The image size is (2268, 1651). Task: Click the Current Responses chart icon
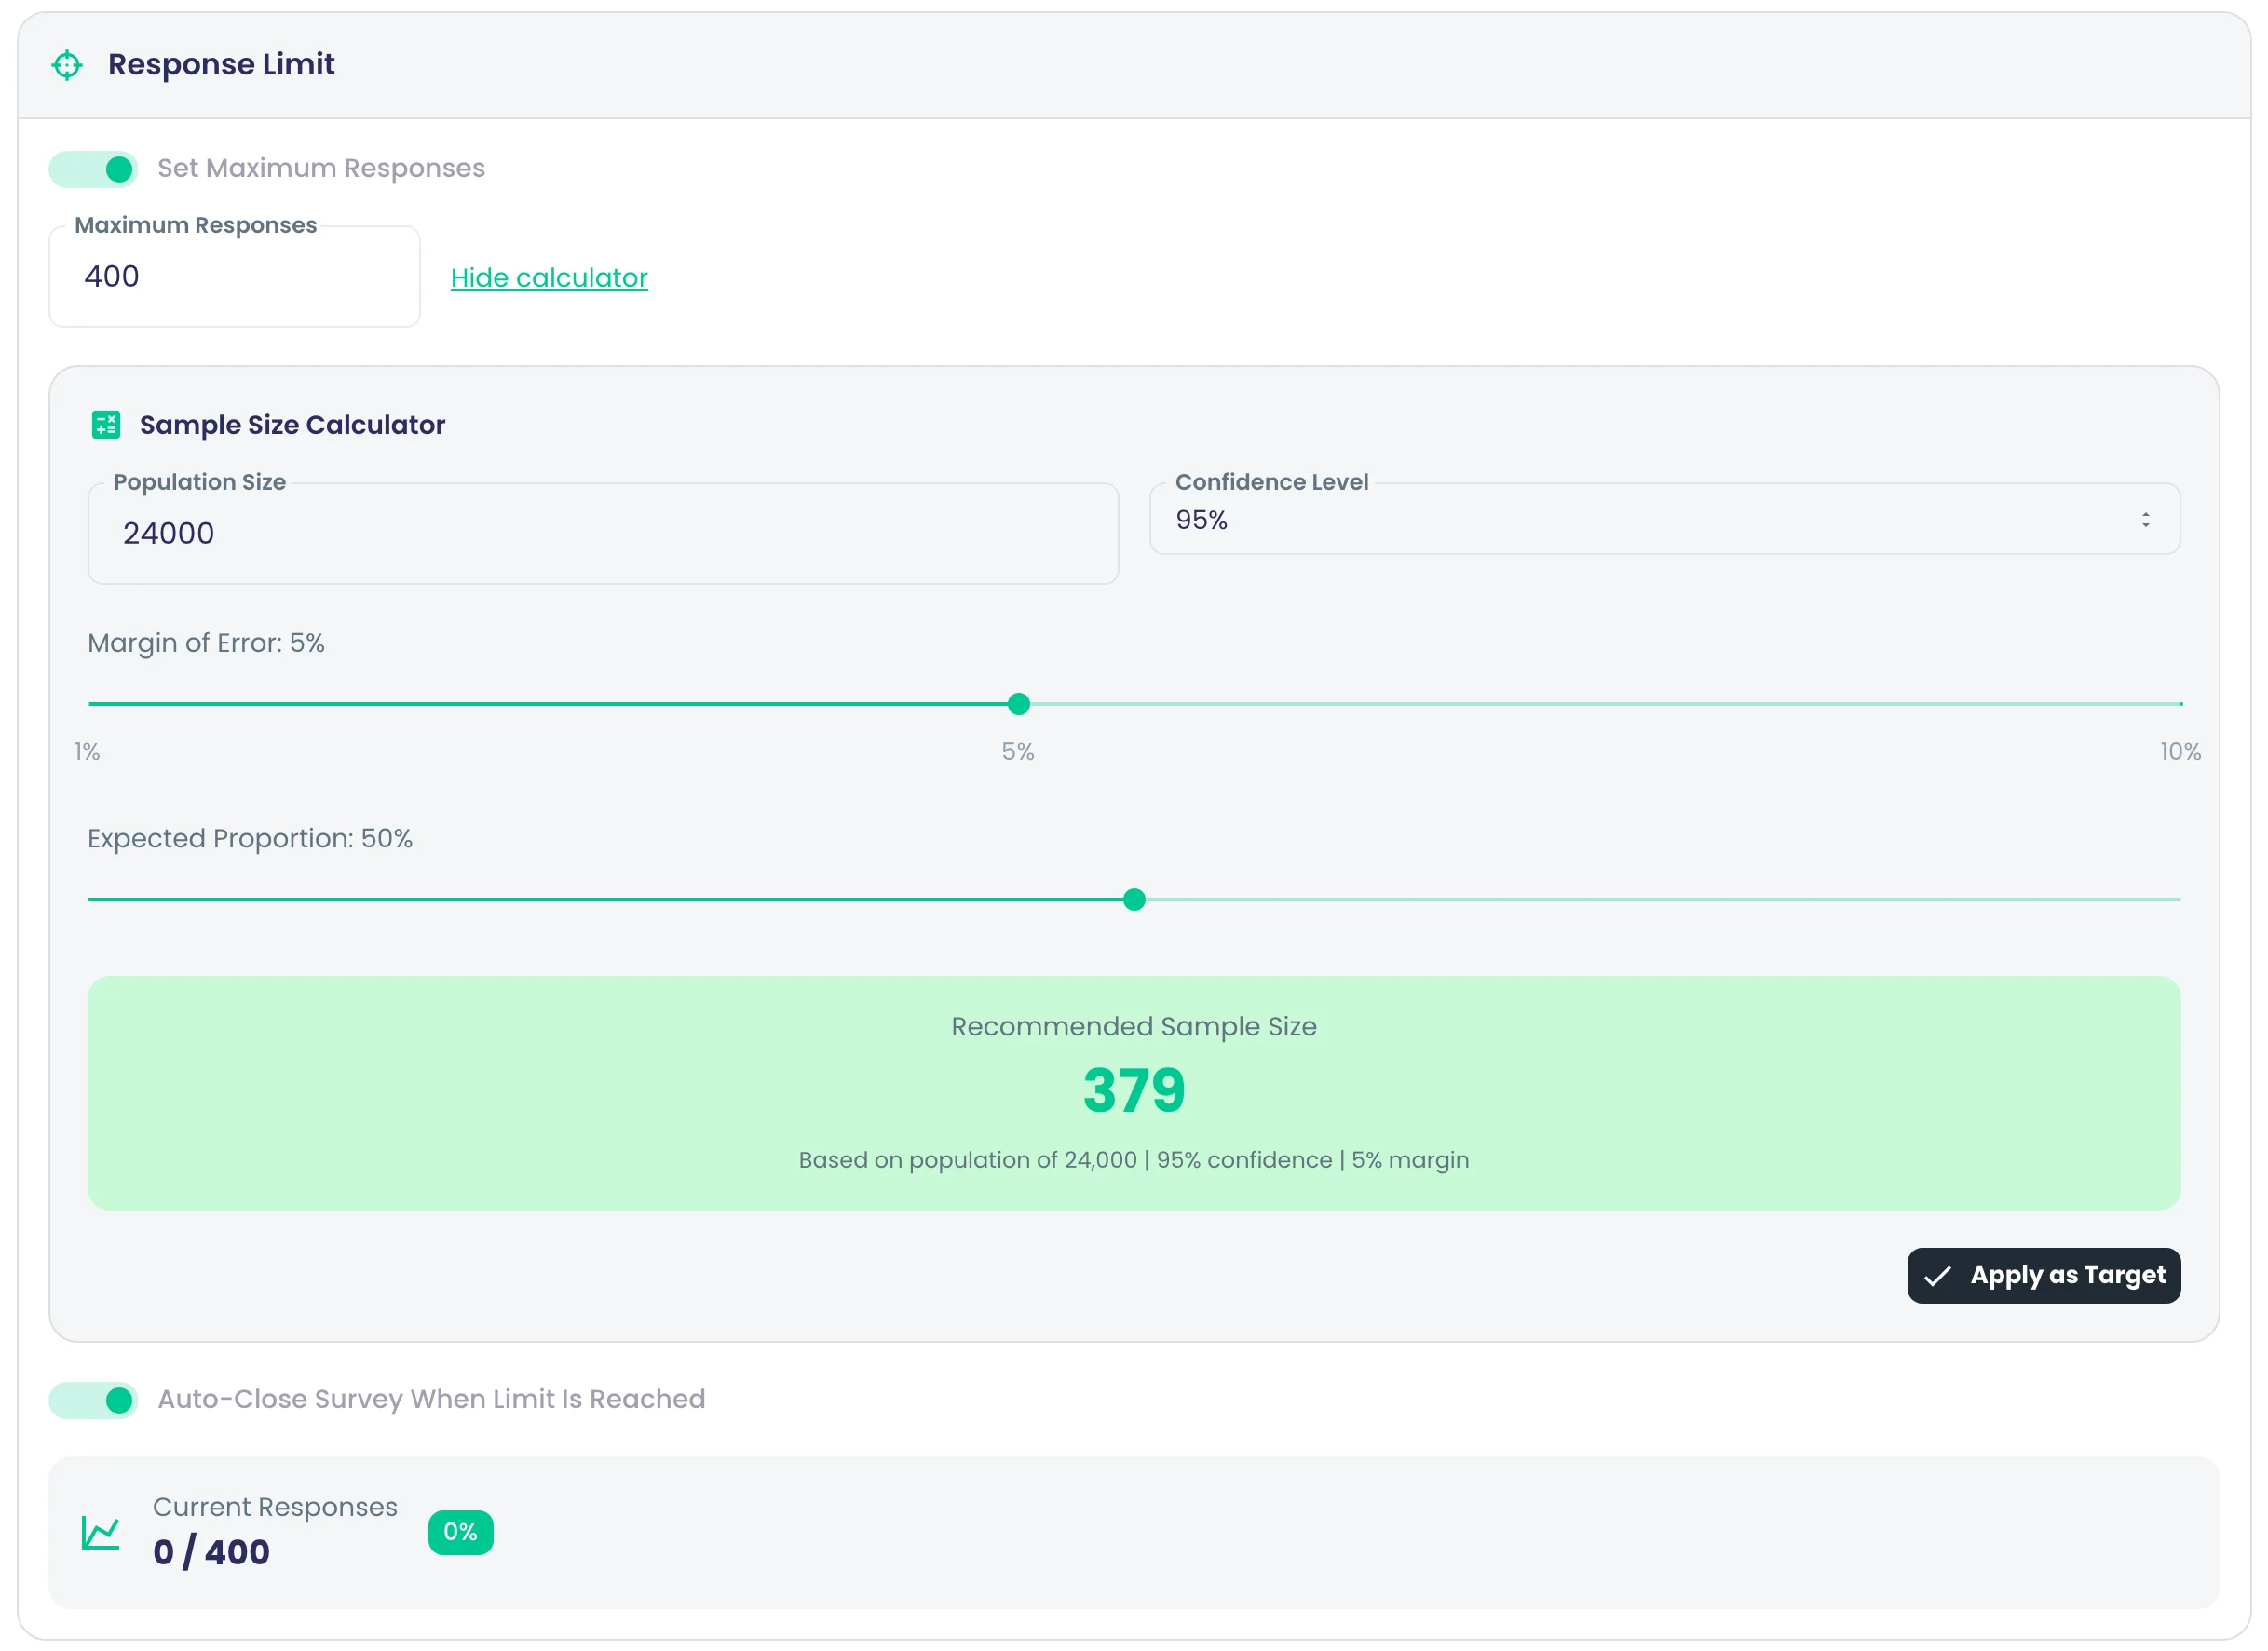click(x=101, y=1532)
